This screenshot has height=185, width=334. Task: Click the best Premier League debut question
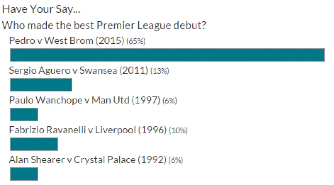click(x=104, y=26)
